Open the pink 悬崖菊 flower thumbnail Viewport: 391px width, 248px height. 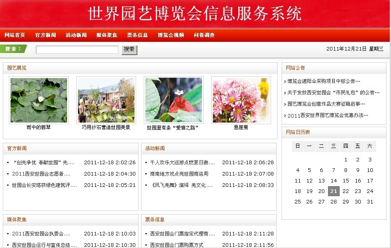[x=241, y=100]
